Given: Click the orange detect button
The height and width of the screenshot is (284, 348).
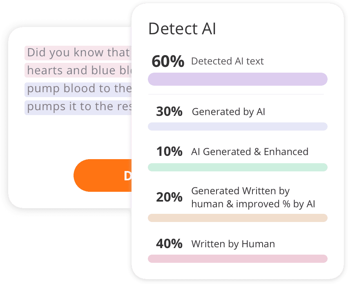Looking at the screenshot, I should pyautogui.click(x=103, y=175).
